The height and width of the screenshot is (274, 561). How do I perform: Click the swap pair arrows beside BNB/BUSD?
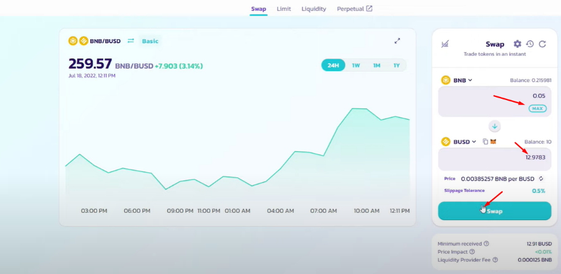point(131,41)
